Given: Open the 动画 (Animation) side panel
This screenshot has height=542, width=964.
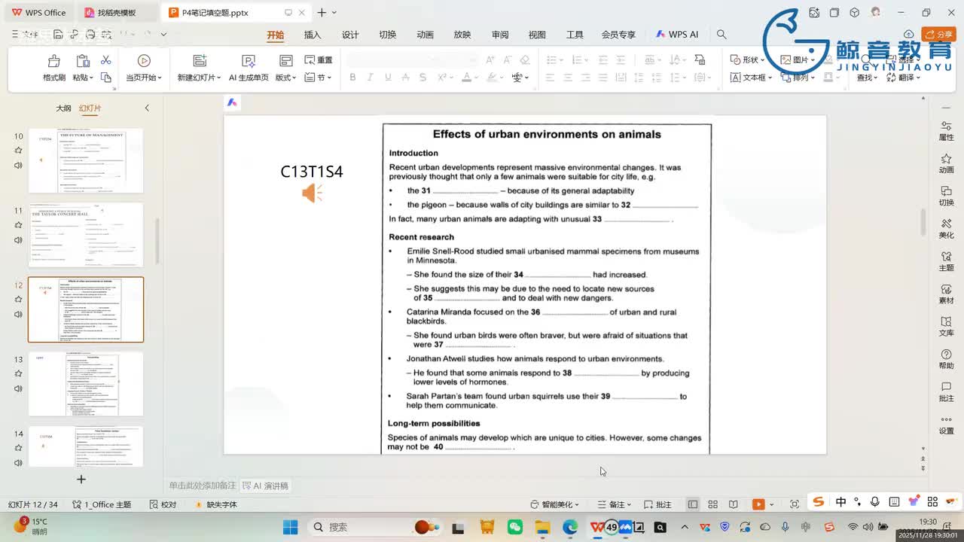Looking at the screenshot, I should point(946,163).
